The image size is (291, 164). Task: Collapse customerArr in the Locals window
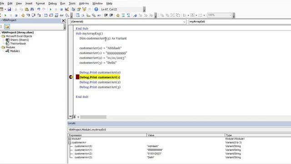coord(70,143)
